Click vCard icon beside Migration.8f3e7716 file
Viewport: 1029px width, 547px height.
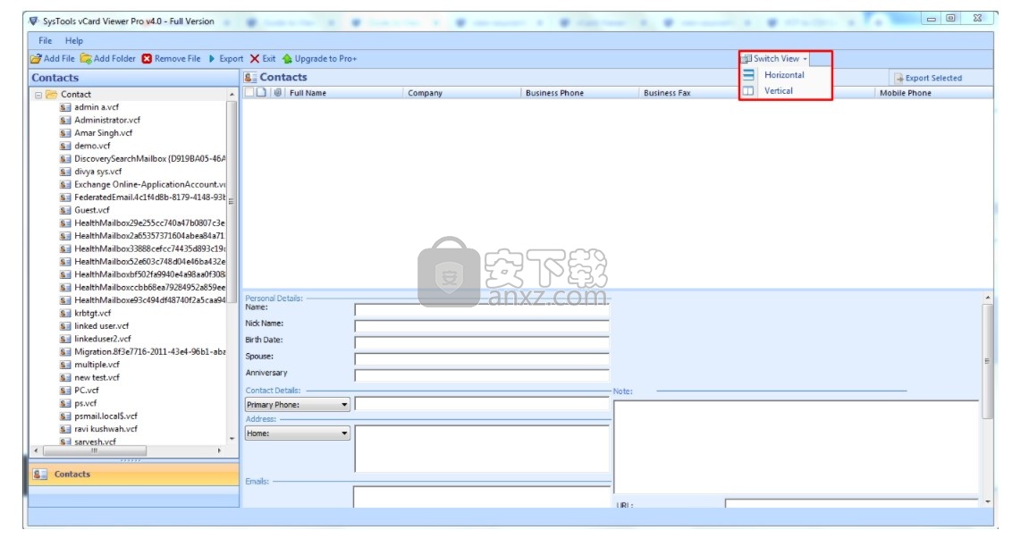pos(65,351)
